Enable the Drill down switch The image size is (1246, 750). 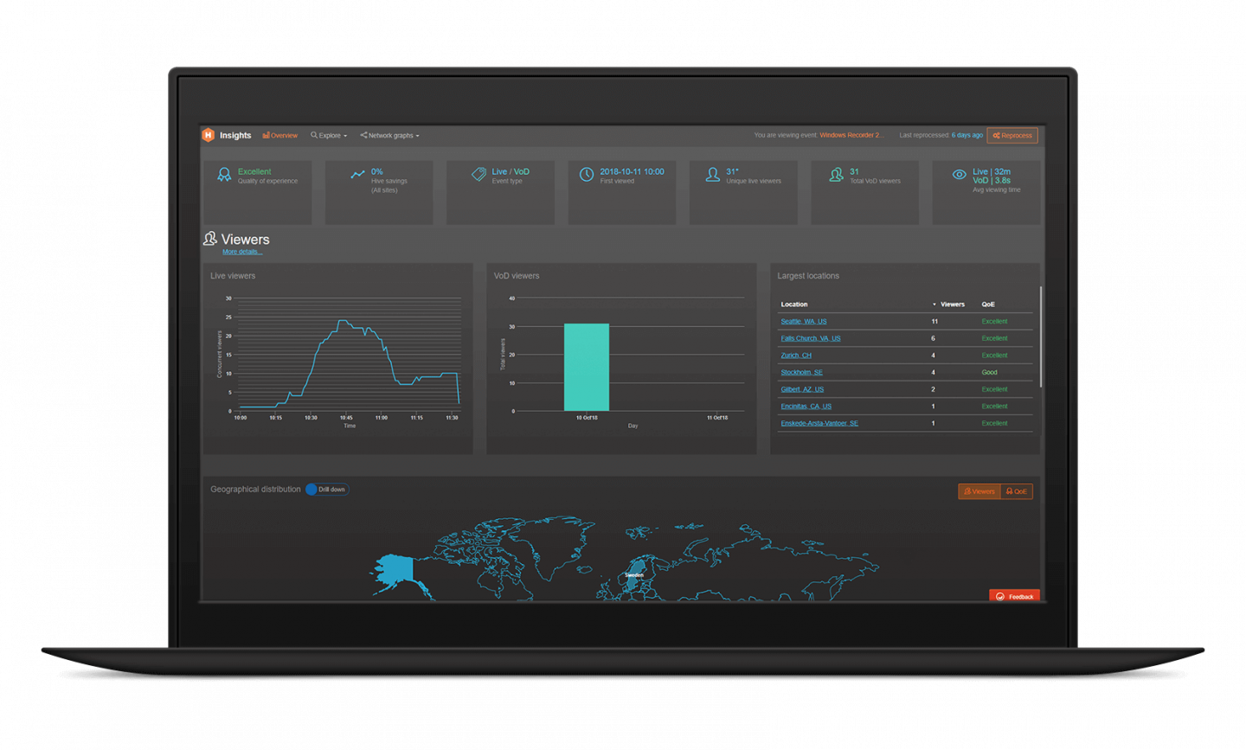point(327,489)
